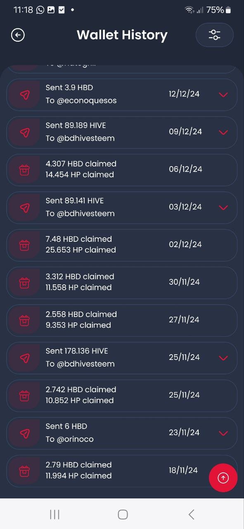Tap Android home navigation button
The width and height of the screenshot is (244, 529).
point(123,515)
